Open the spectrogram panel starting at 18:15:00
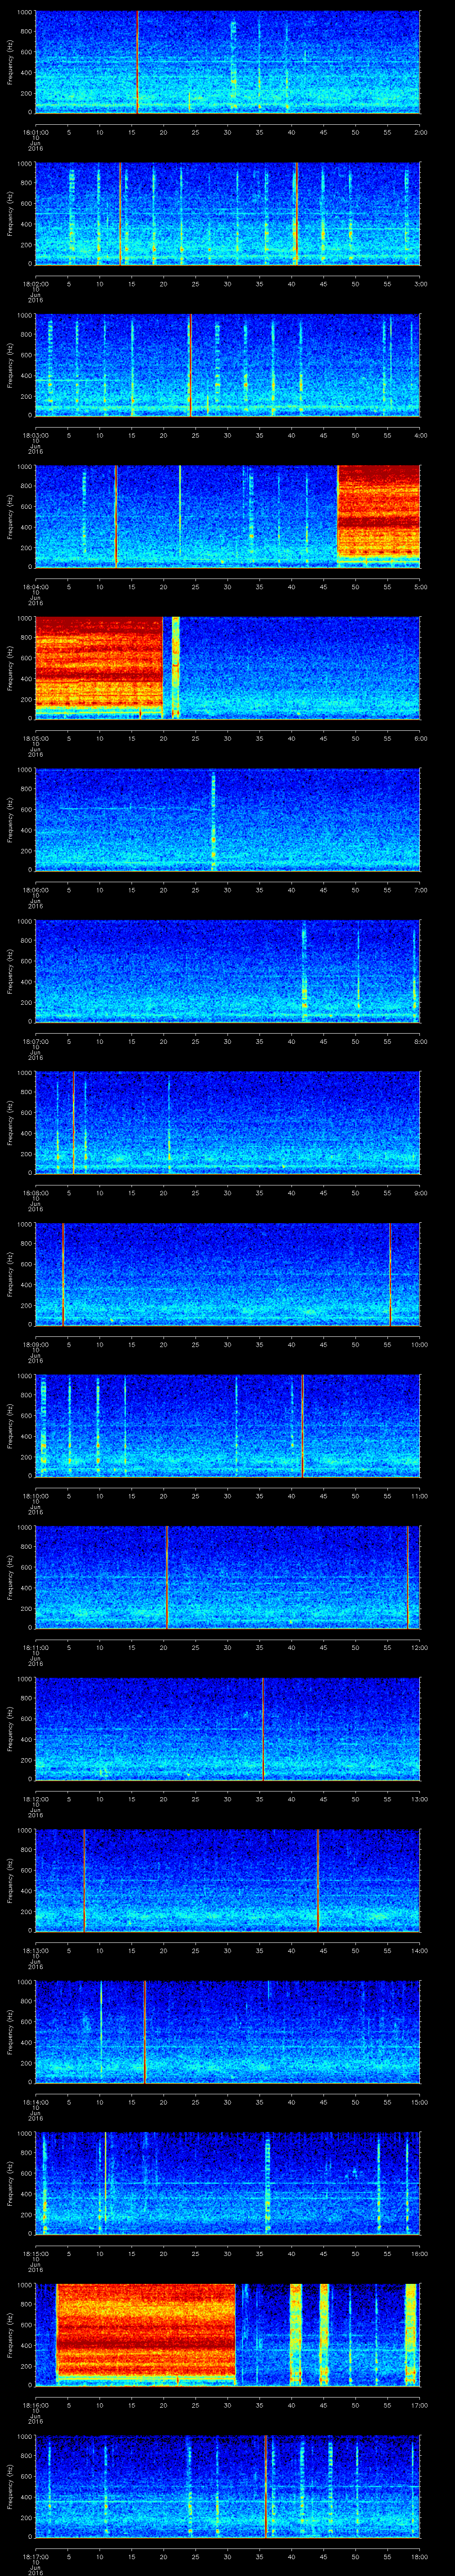The height and width of the screenshot is (2576, 455). tap(227, 2183)
